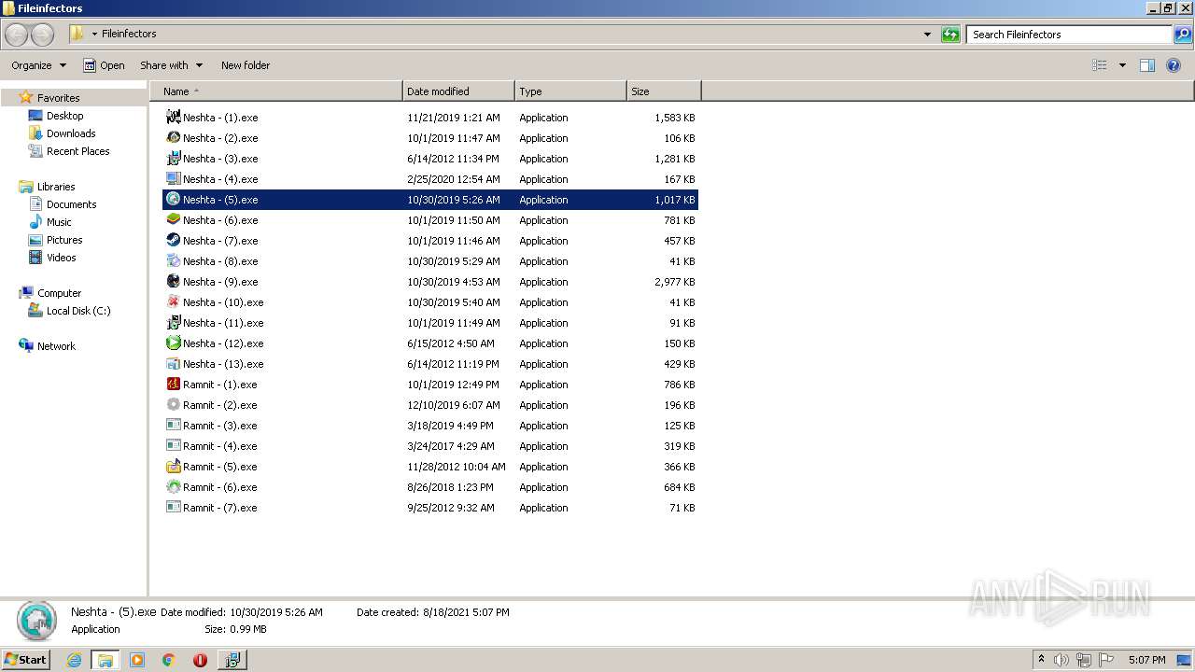The height and width of the screenshot is (672, 1195).
Task: Click the selected Neshta - (5).exe row
Action: [430, 200]
